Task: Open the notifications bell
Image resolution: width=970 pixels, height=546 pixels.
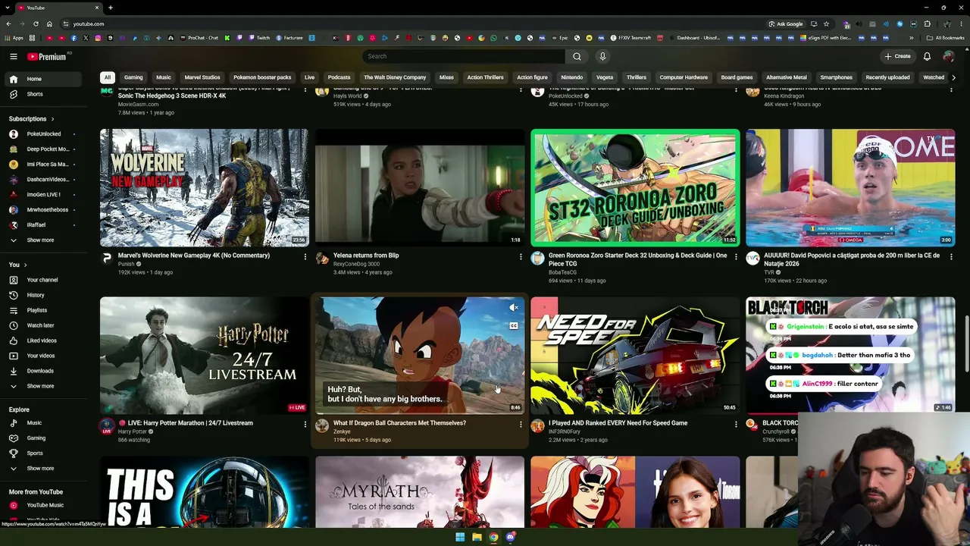Action: tap(927, 56)
